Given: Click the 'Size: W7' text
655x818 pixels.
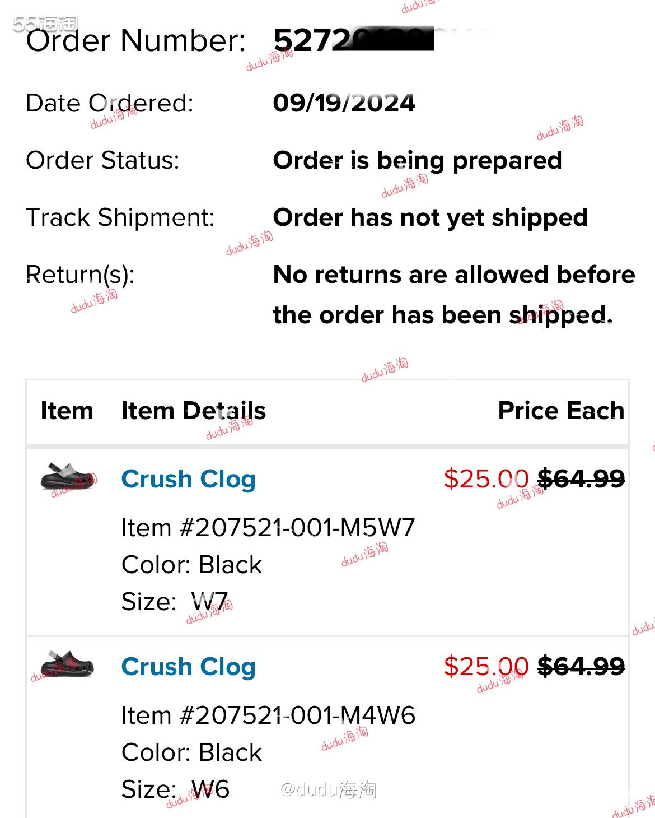Looking at the screenshot, I should [175, 602].
